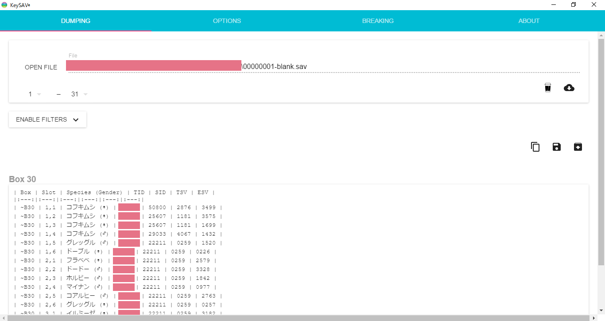
Task: Click the Box 30 heading
Action: [x=23, y=179]
